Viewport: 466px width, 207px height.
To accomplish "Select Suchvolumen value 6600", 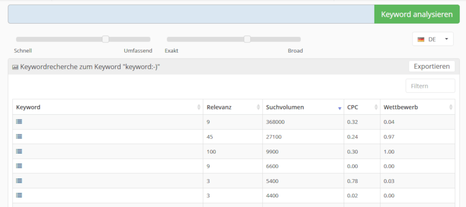I will pyautogui.click(x=272, y=166).
